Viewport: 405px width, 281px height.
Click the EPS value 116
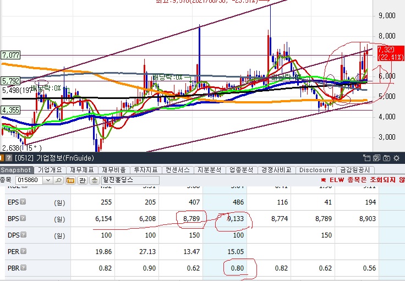282,202
